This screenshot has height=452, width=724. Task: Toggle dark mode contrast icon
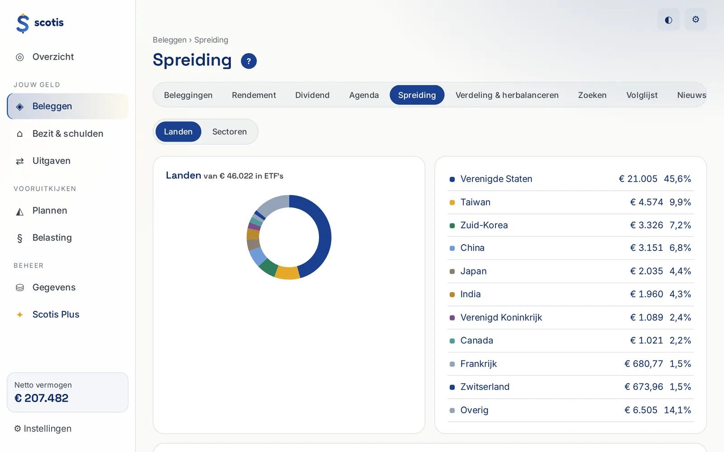click(x=668, y=19)
